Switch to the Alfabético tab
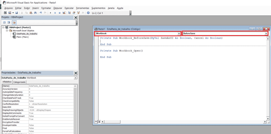The image size is (271, 134). (7, 82)
